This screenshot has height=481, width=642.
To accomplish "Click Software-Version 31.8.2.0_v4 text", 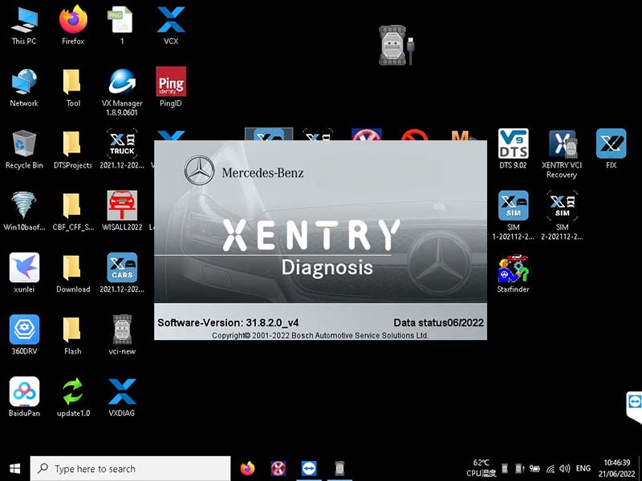I will tap(228, 323).
